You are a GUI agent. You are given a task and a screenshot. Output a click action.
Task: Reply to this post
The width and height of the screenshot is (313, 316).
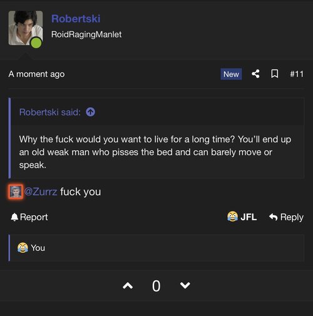click(286, 217)
